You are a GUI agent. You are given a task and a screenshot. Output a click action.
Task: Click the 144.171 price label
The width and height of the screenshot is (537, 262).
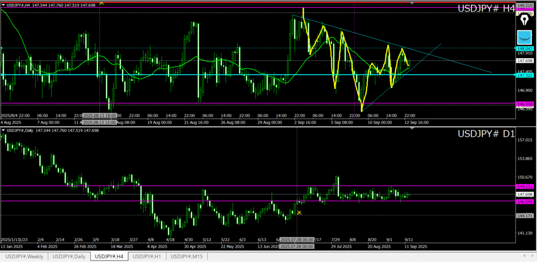click(x=524, y=216)
